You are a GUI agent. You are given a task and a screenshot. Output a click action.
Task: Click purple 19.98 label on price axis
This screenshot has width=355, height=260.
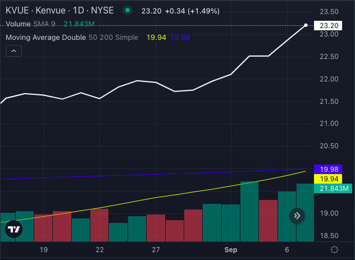tap(329, 169)
